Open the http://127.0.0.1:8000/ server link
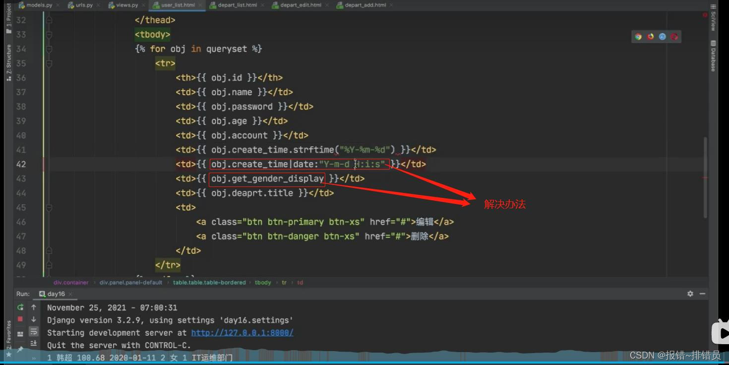Image resolution: width=729 pixels, height=365 pixels. point(242,333)
